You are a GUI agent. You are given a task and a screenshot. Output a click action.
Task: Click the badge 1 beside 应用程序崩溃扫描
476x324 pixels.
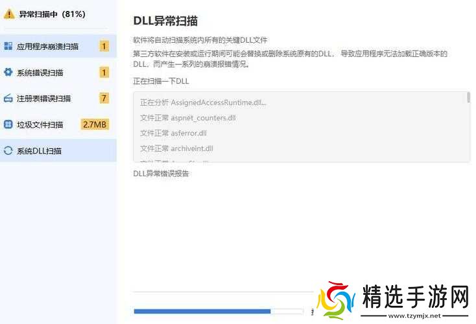(x=104, y=46)
